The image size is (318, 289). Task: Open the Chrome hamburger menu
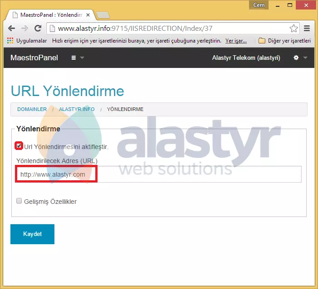click(x=307, y=29)
